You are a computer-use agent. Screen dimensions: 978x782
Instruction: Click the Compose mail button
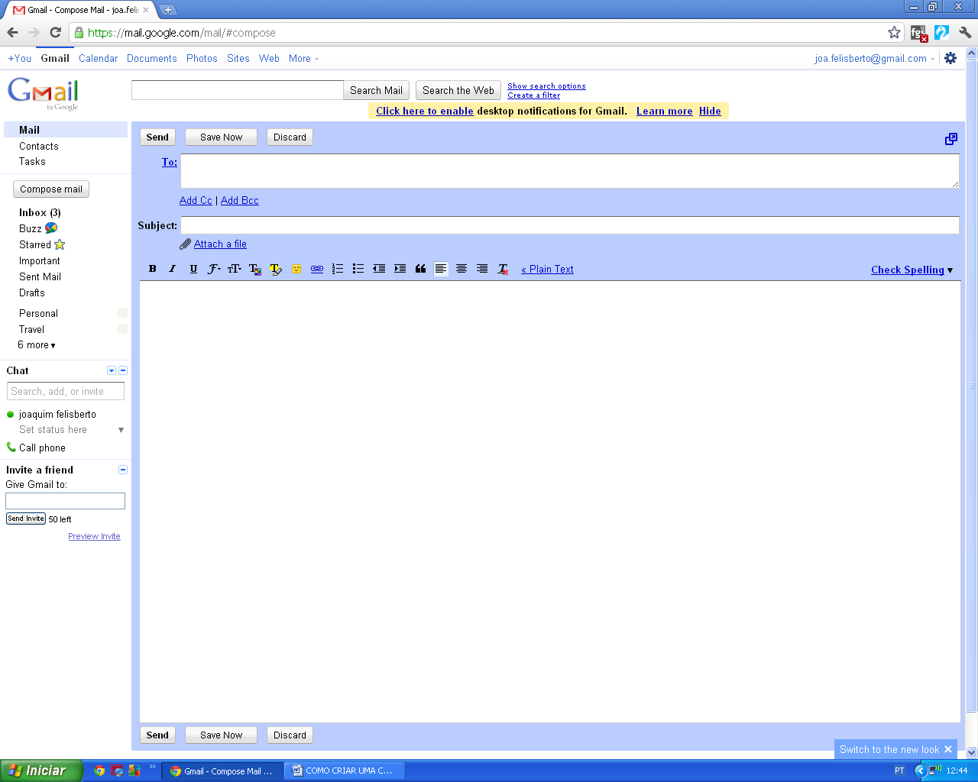(51, 189)
